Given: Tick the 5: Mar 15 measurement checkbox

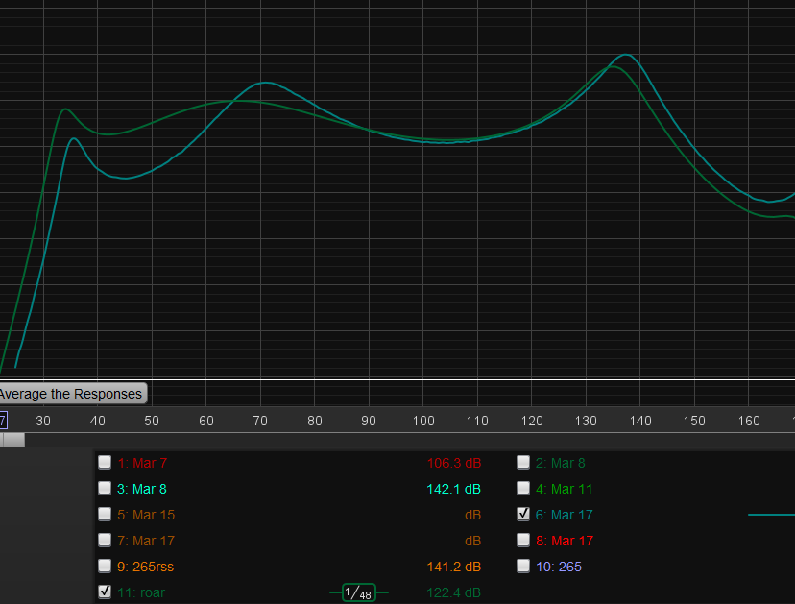Looking at the screenshot, I should [105, 514].
